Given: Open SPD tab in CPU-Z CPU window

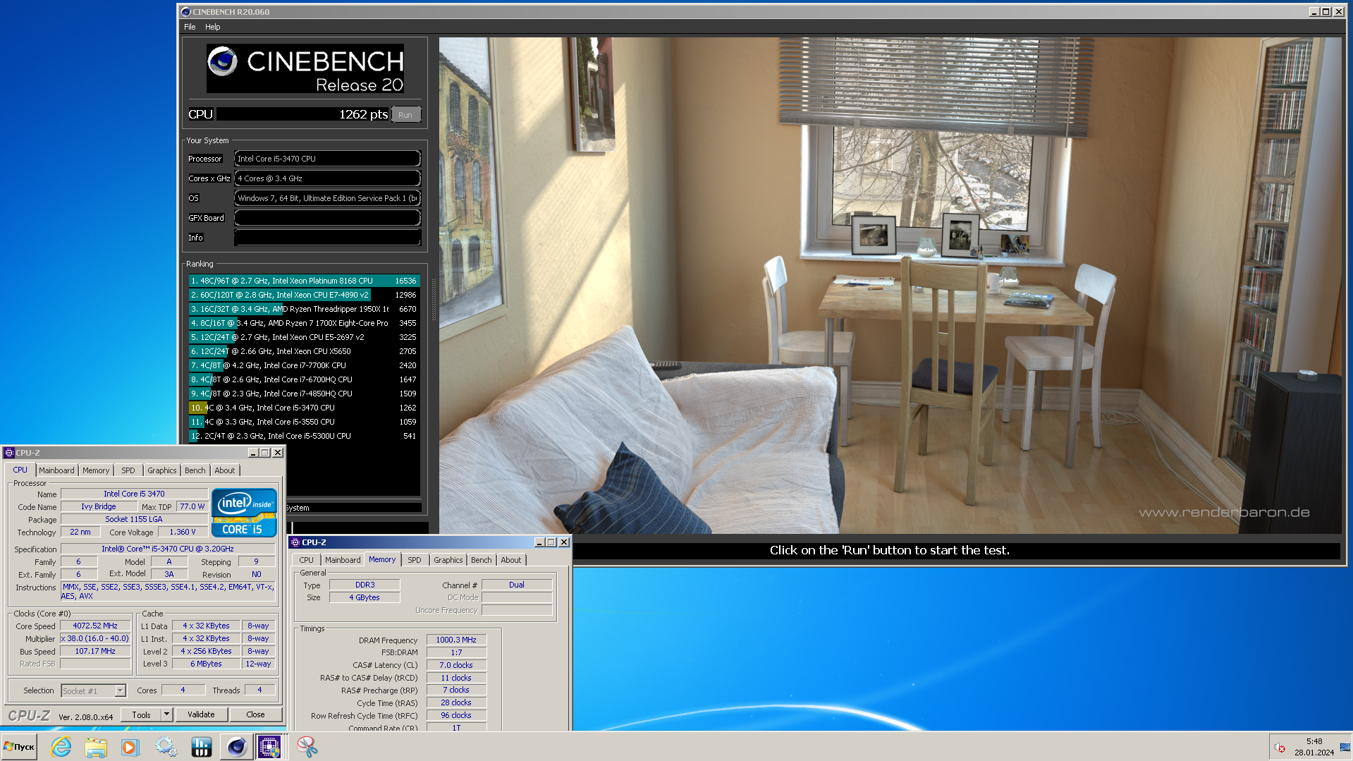Looking at the screenshot, I should (128, 470).
